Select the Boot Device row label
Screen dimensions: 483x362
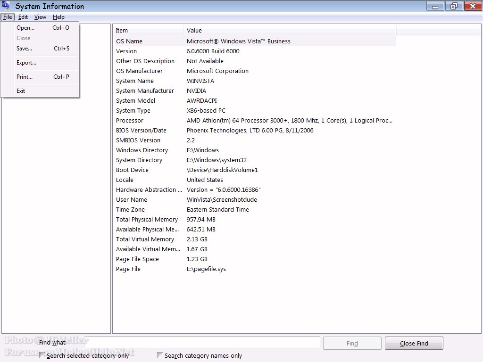tap(132, 170)
